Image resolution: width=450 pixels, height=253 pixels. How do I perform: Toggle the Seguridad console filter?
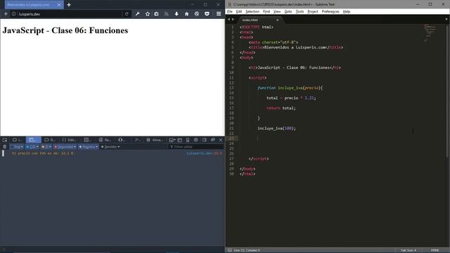[65, 147]
